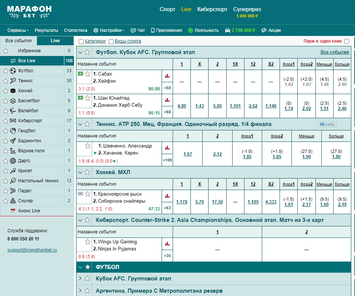Viewport: 355px width, 296px height.
Task: Enable the Виды спорта checkbox
Action: (x=111, y=41)
